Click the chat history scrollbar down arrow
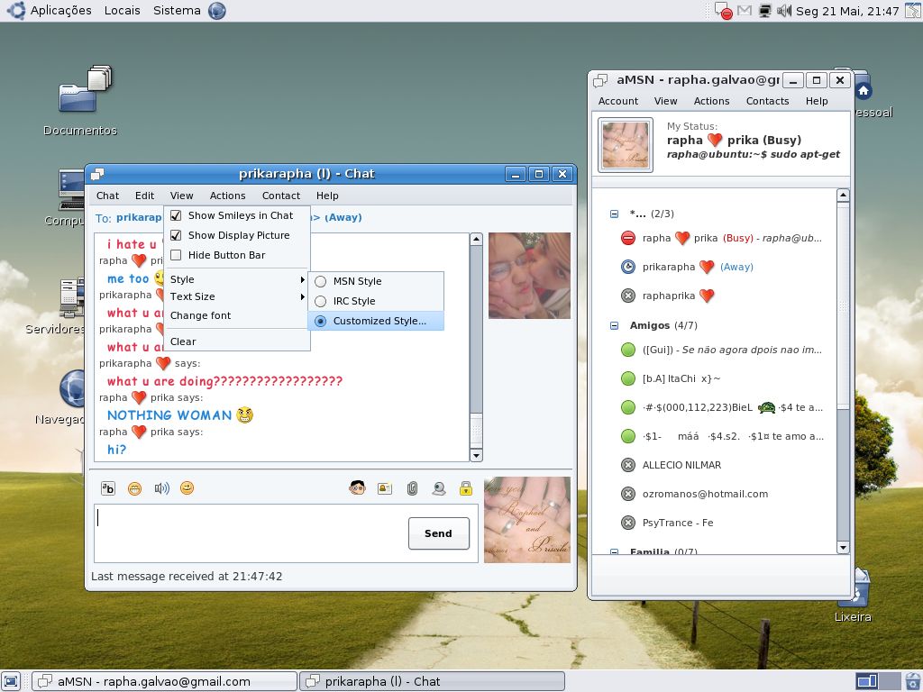This screenshot has height=692, width=923. click(476, 455)
